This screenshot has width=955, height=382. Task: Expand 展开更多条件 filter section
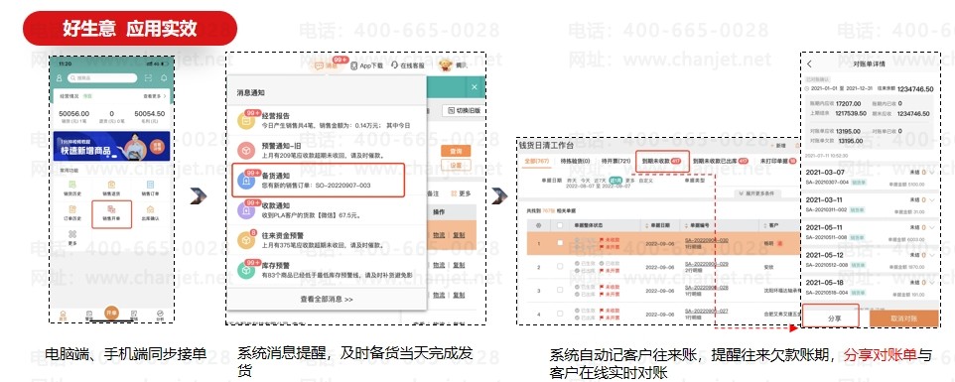coord(756,193)
